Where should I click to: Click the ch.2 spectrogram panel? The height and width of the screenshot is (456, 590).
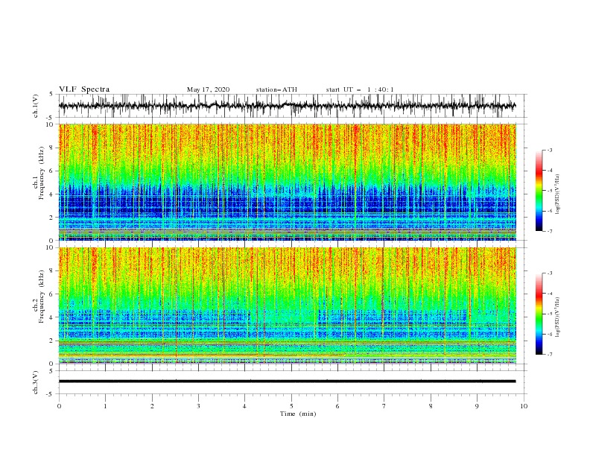(288, 305)
